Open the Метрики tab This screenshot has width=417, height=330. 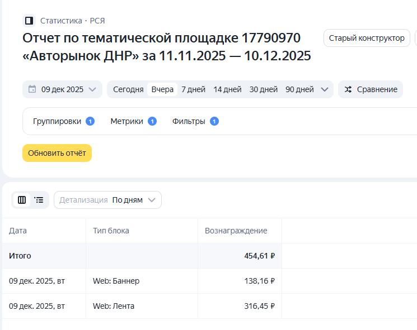(126, 121)
